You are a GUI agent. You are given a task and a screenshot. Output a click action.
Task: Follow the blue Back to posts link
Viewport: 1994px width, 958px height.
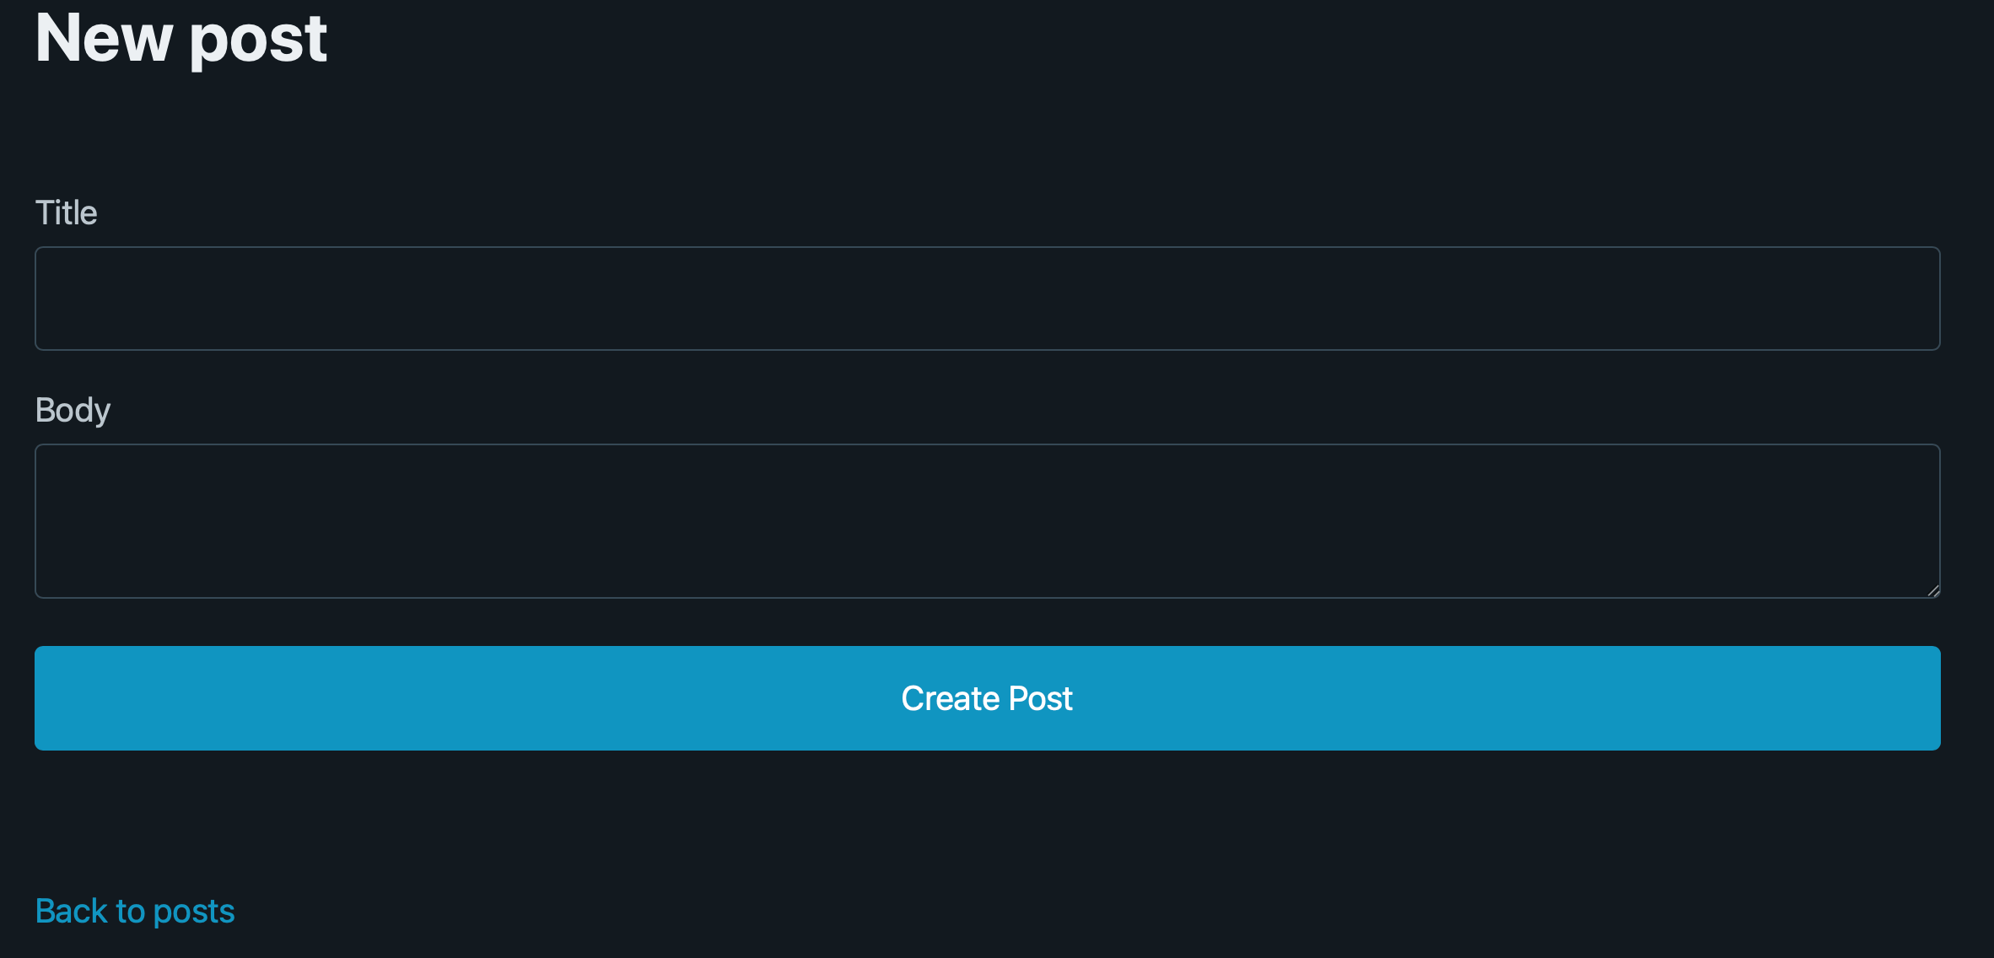[x=135, y=911]
